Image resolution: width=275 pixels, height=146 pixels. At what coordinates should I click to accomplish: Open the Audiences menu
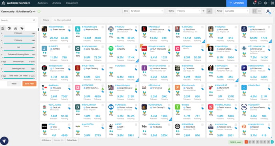pyautogui.click(x=42, y=3)
